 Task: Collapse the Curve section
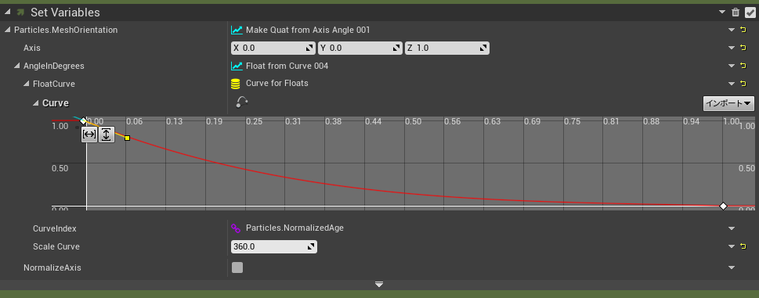[36, 103]
